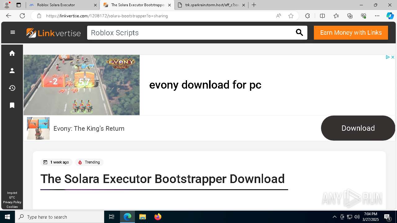397x223 pixels.
Task: Click the '1 week ago' date badge
Action: point(56,162)
